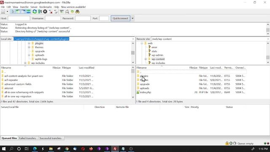Switch to the Failed transfers tab
The image size is (270, 152).
click(x=27, y=138)
